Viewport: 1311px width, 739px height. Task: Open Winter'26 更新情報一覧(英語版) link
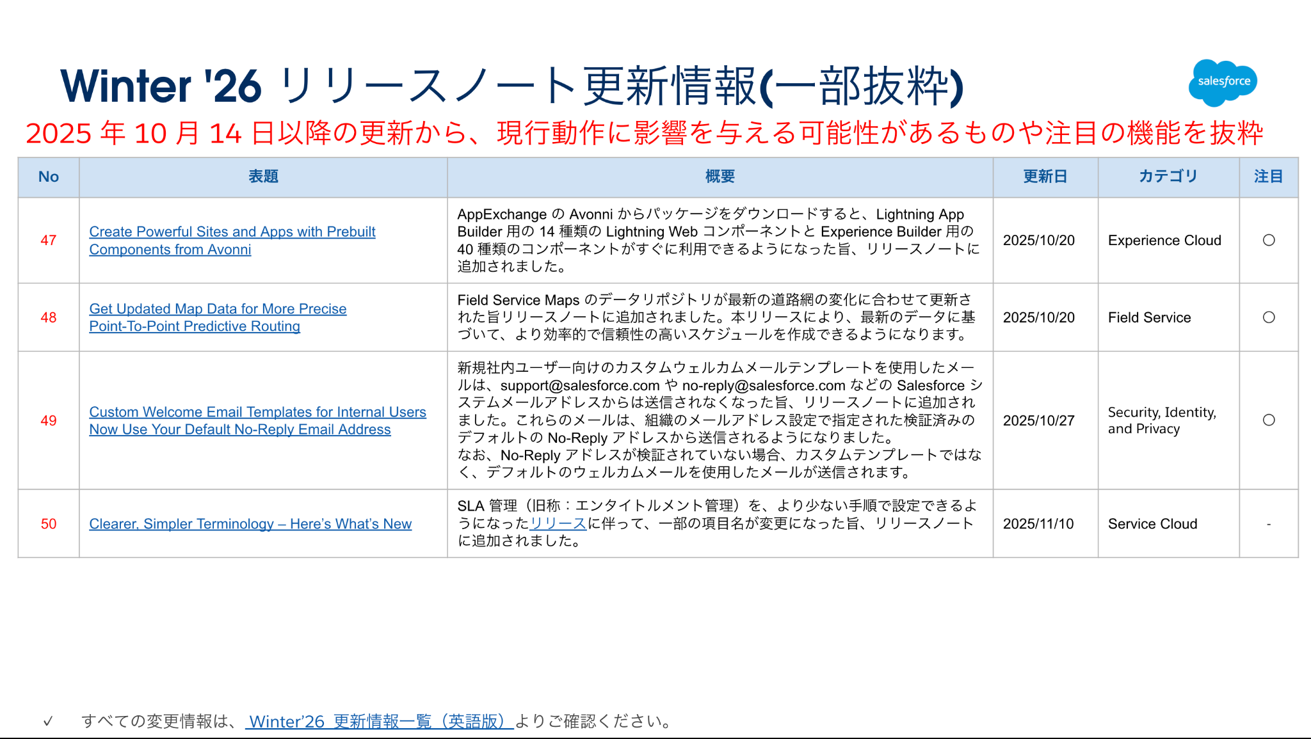pyautogui.click(x=380, y=722)
